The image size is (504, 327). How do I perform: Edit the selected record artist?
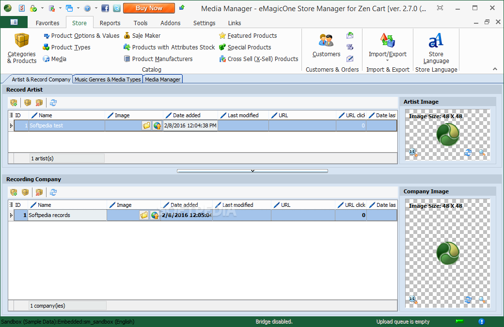[x=28, y=103]
